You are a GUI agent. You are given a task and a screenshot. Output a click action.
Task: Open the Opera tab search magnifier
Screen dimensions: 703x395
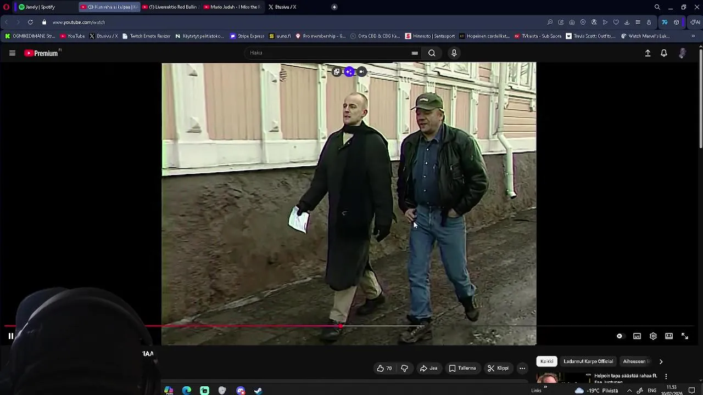[657, 7]
